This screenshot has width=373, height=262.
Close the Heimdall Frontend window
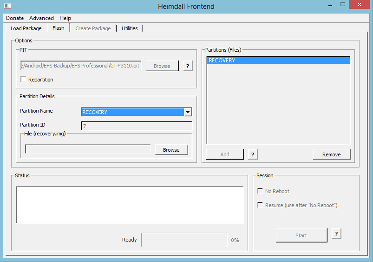point(359,5)
